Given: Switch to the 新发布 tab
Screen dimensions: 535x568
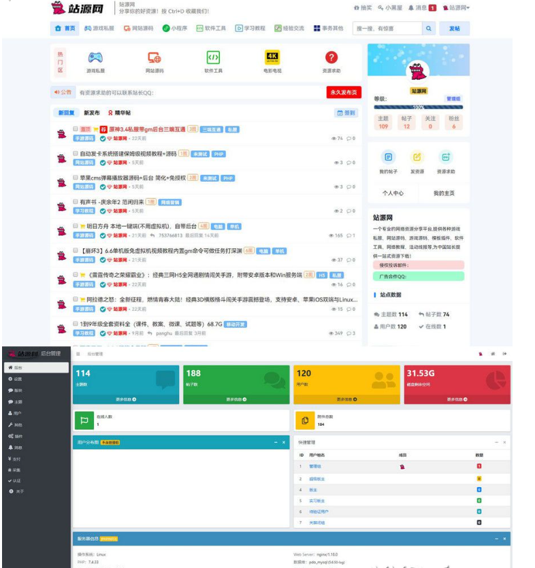Looking at the screenshot, I should 92,113.
